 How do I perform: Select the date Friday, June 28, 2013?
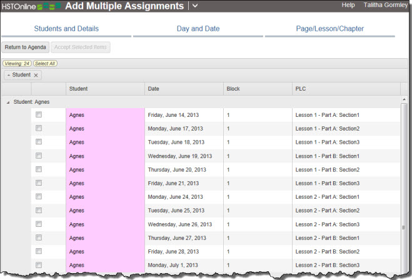tap(173, 252)
